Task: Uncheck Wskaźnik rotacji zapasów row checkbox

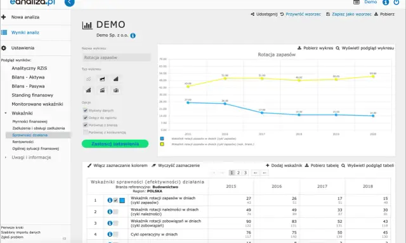Action: pyautogui.click(x=115, y=200)
